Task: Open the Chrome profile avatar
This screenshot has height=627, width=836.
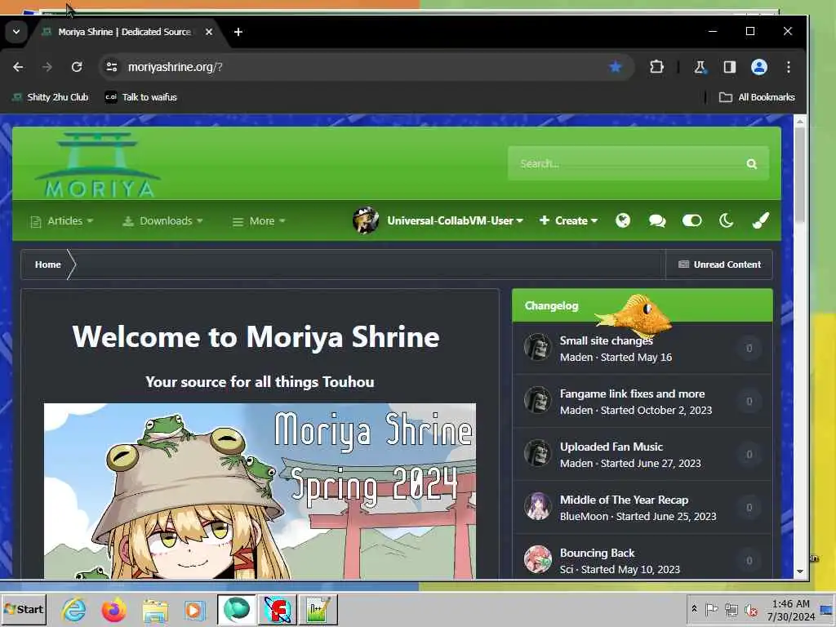Action: click(759, 67)
